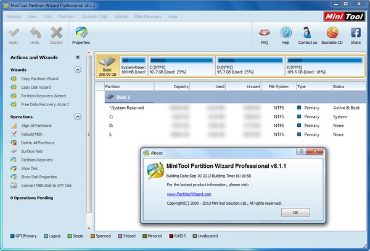Choose Partition Recovery under Operations
Viewport: 370px width, 251px height.
point(37,160)
